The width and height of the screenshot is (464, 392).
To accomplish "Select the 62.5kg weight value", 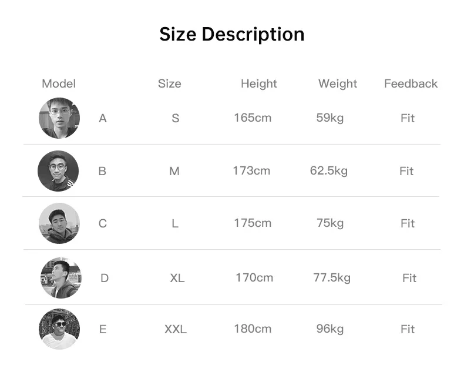I will pyautogui.click(x=329, y=171).
